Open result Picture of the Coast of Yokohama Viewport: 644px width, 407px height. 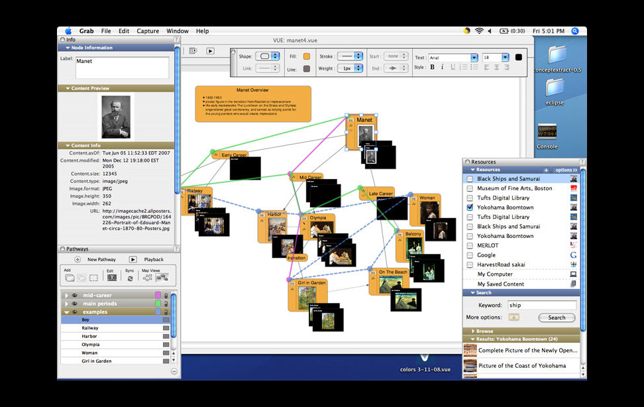point(521,365)
